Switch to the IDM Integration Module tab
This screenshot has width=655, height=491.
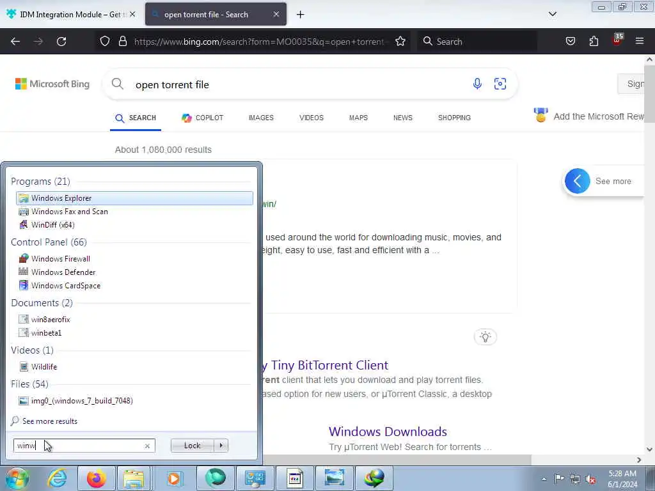click(71, 14)
